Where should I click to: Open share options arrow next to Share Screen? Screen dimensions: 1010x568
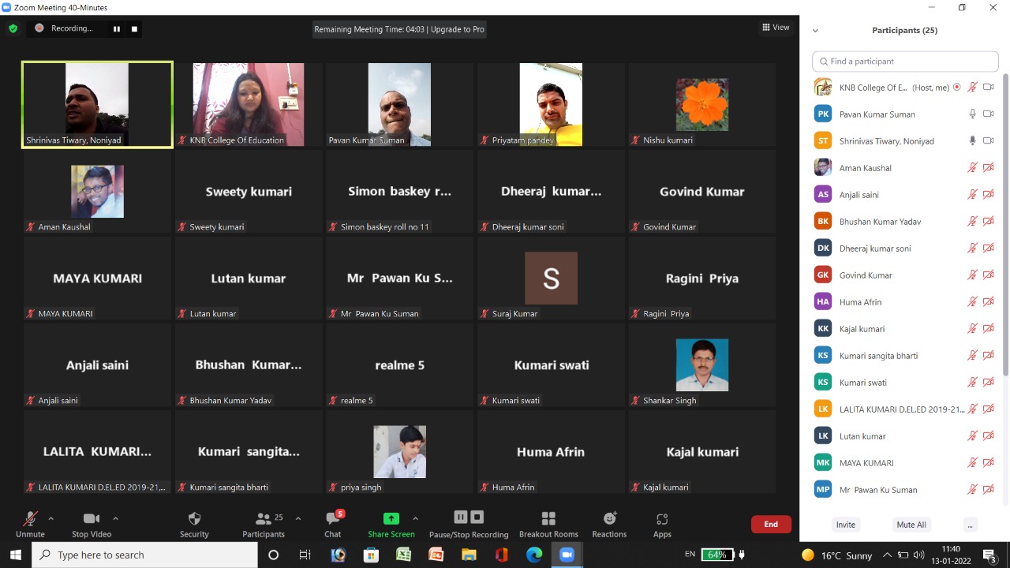click(x=415, y=518)
